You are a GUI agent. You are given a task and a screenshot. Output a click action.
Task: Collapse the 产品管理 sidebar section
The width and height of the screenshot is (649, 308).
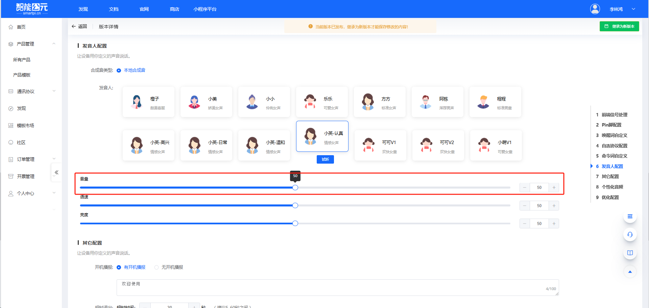click(54, 44)
